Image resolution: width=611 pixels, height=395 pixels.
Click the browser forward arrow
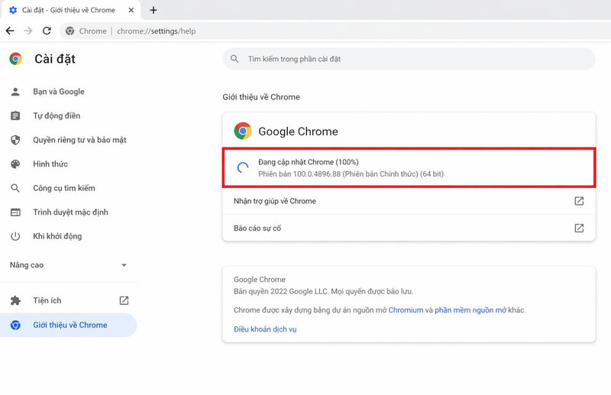pyautogui.click(x=28, y=31)
